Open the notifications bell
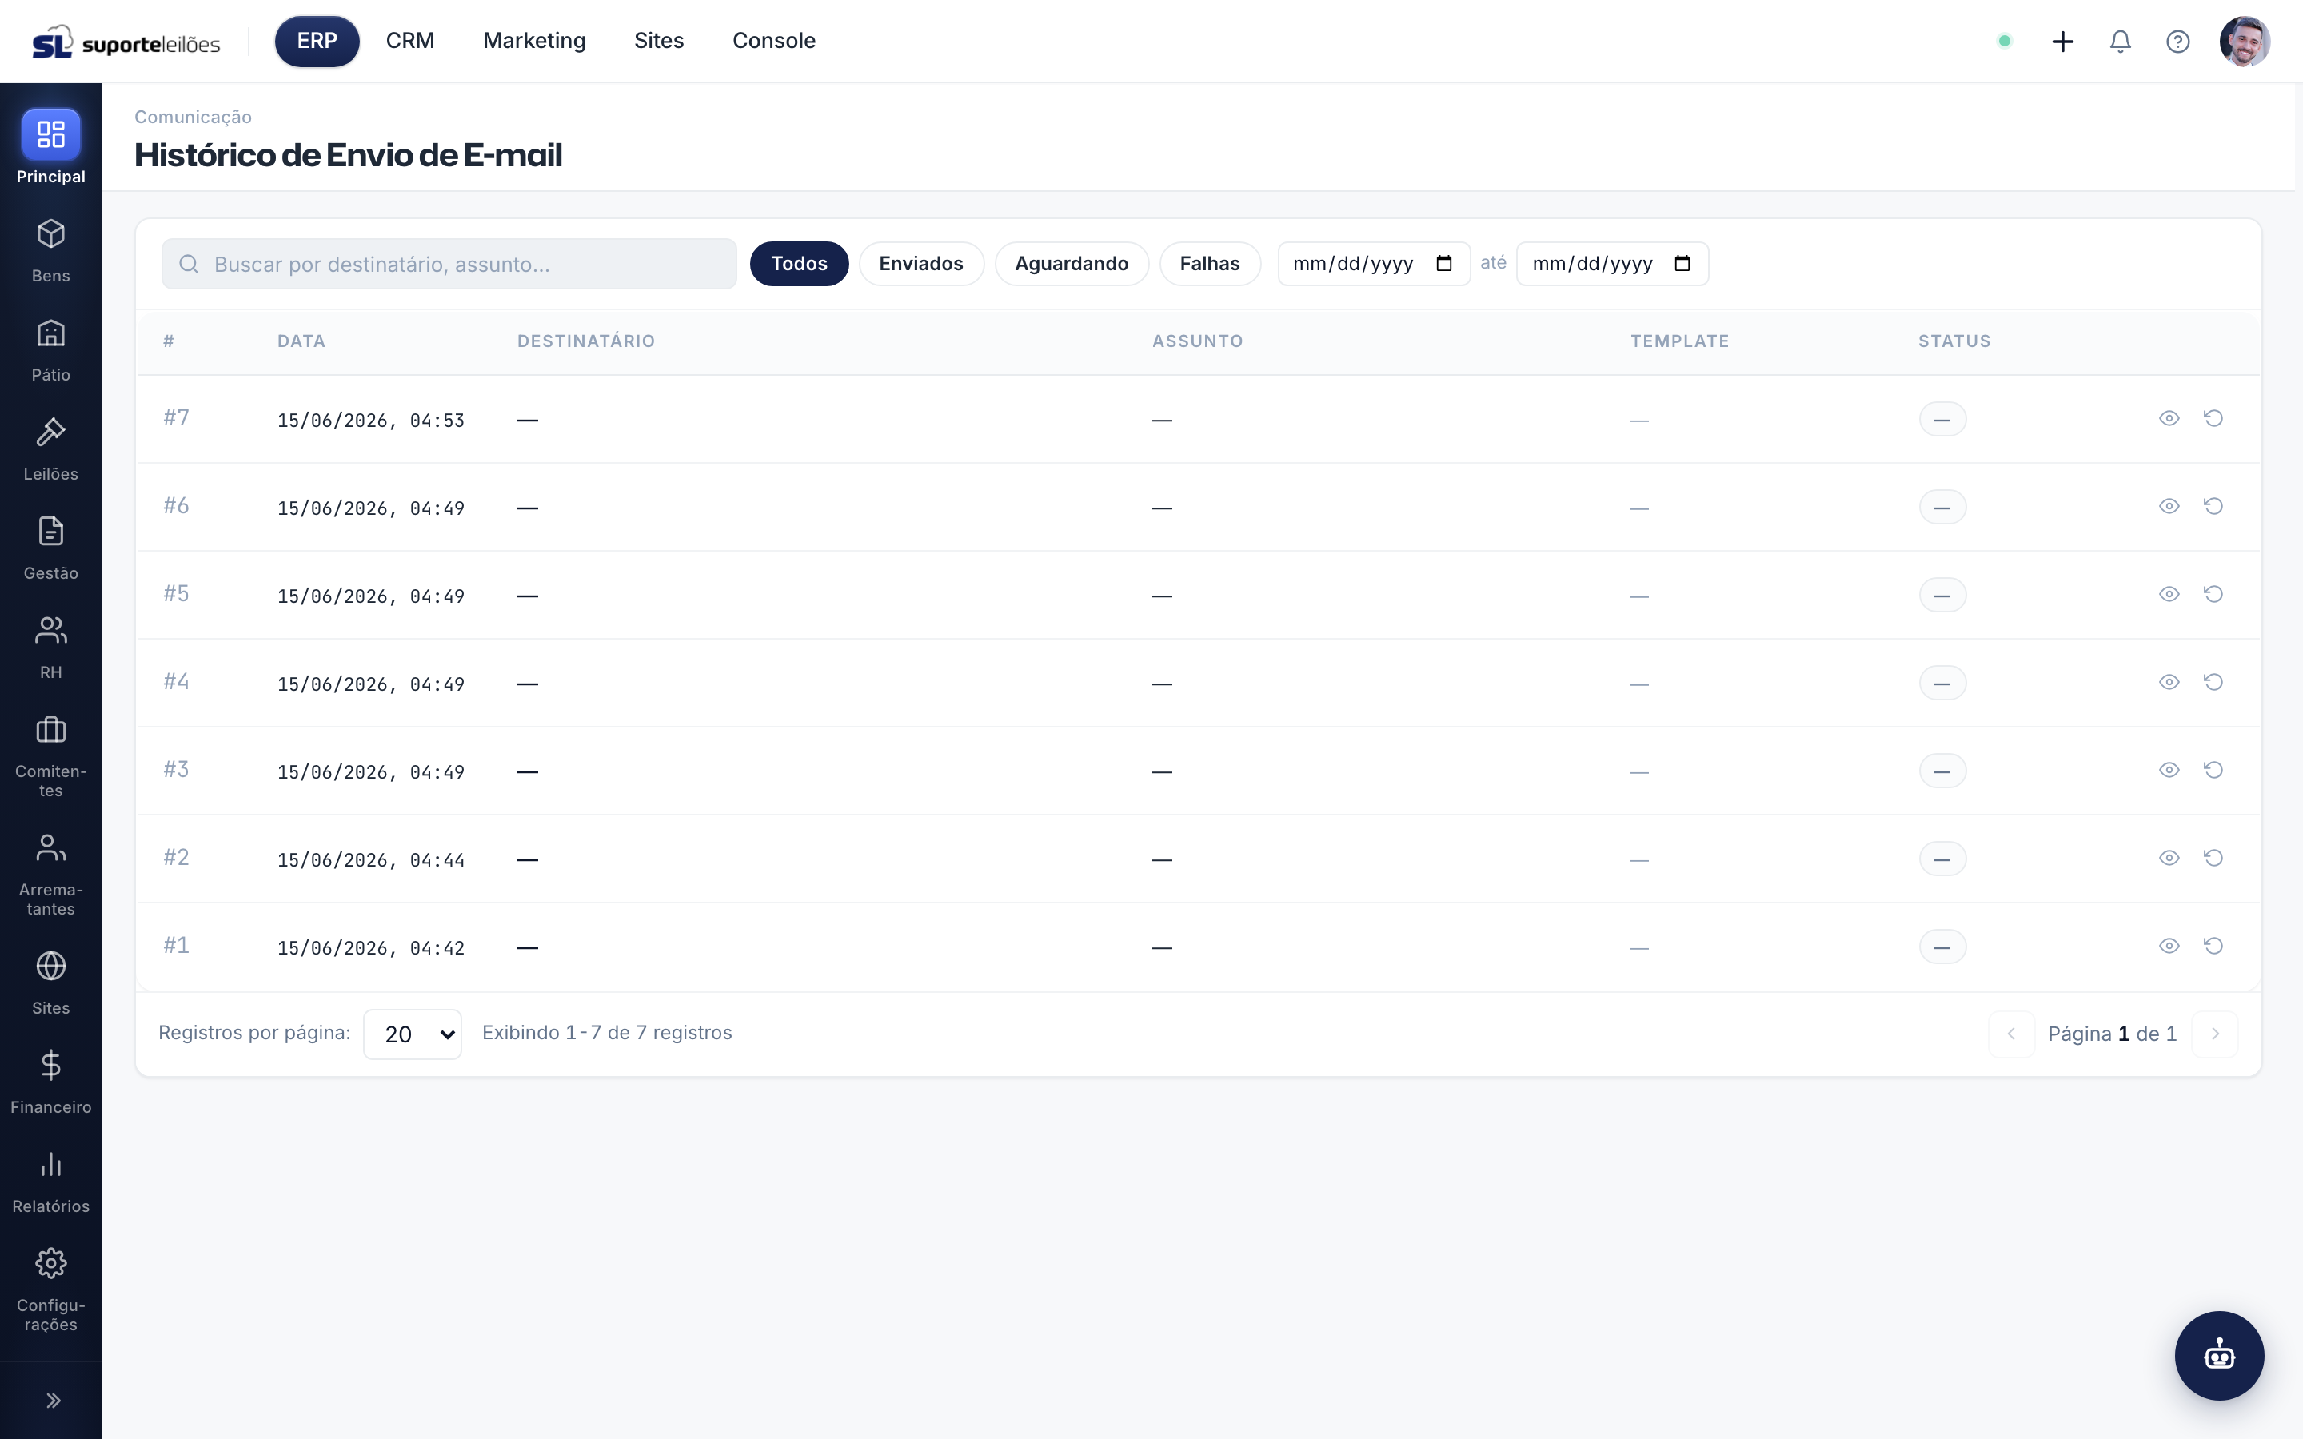The image size is (2303, 1439). click(x=2121, y=41)
